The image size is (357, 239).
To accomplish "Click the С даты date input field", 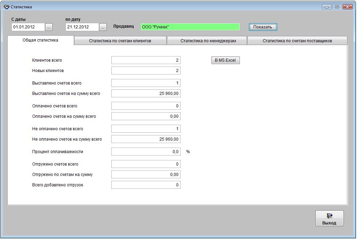I will (x=28, y=27).
